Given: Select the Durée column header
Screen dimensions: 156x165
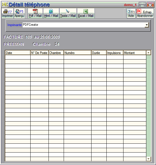Looking at the screenshot, I should [x=99, y=53].
